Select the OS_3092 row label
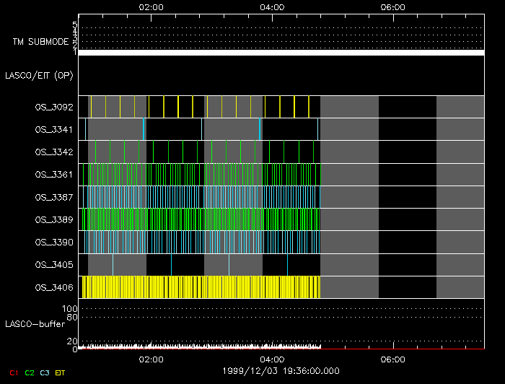The width and height of the screenshot is (505, 384). click(x=54, y=108)
